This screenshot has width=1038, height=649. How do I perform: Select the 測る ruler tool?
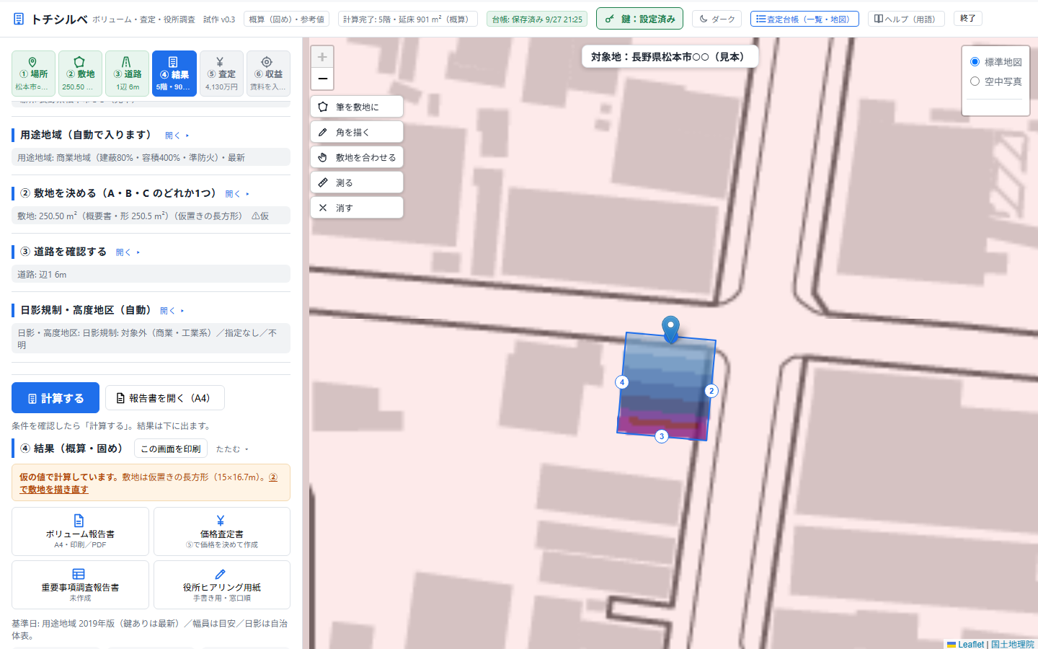point(357,182)
